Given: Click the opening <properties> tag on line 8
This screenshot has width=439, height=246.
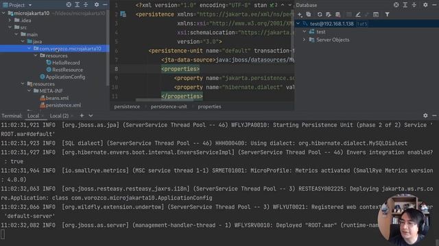Looking at the screenshot, I should [180, 69].
